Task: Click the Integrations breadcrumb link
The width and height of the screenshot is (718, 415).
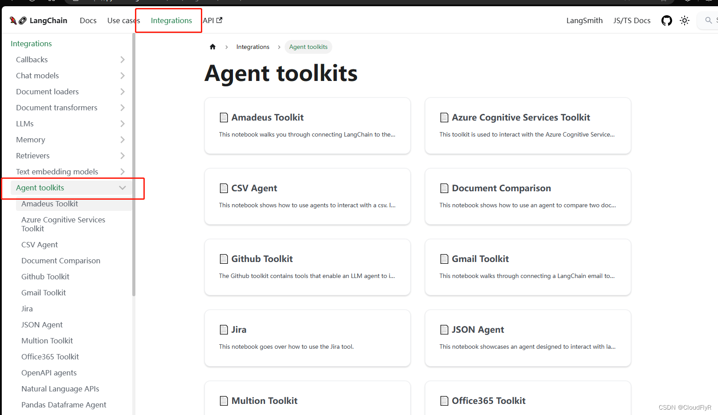Action: (x=253, y=47)
